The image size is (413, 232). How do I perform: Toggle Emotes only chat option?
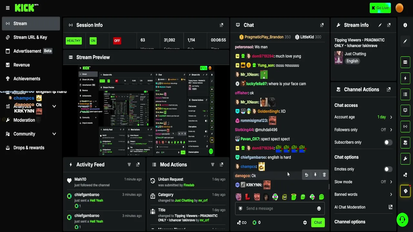pyautogui.click(x=388, y=169)
